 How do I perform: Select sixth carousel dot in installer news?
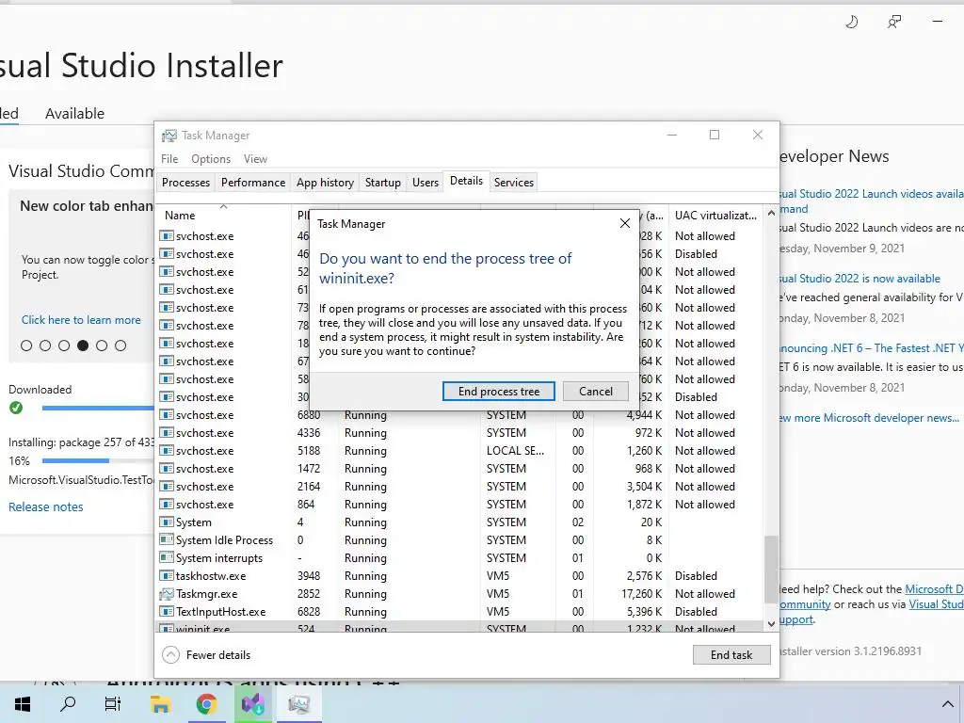tap(120, 345)
